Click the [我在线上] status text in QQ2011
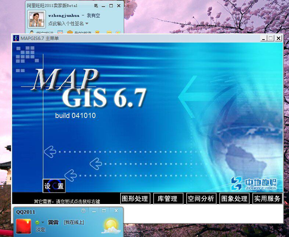The image size is (289, 237). coord(74,222)
